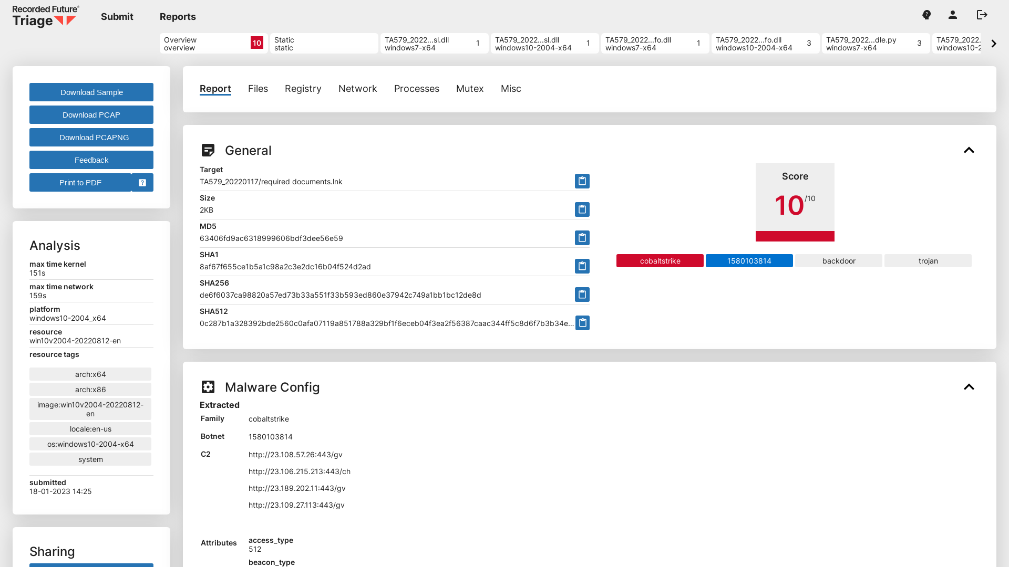Open TA579_2022...sl.dll windows10-2004-x64 tab
Viewport: 1009px width, 567px height.
[x=545, y=44]
